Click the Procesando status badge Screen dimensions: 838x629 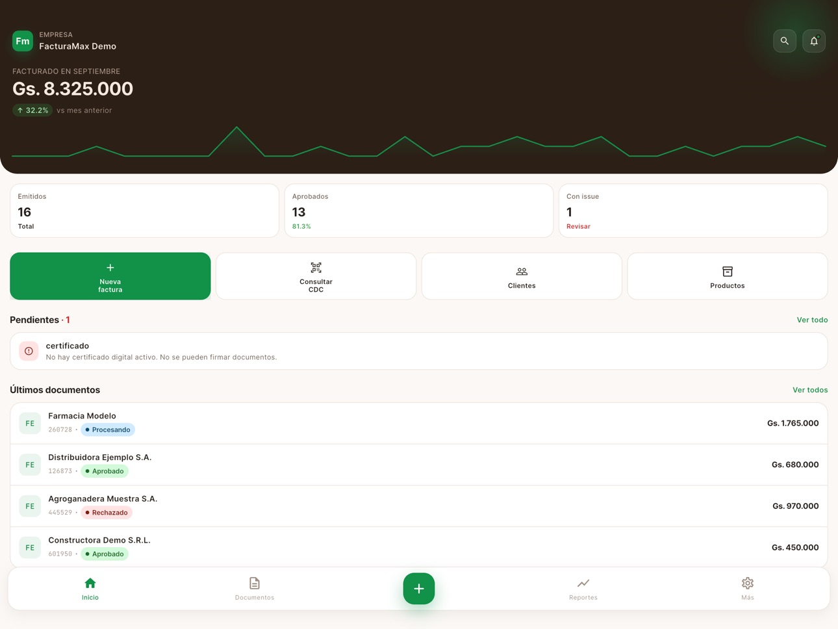point(108,430)
